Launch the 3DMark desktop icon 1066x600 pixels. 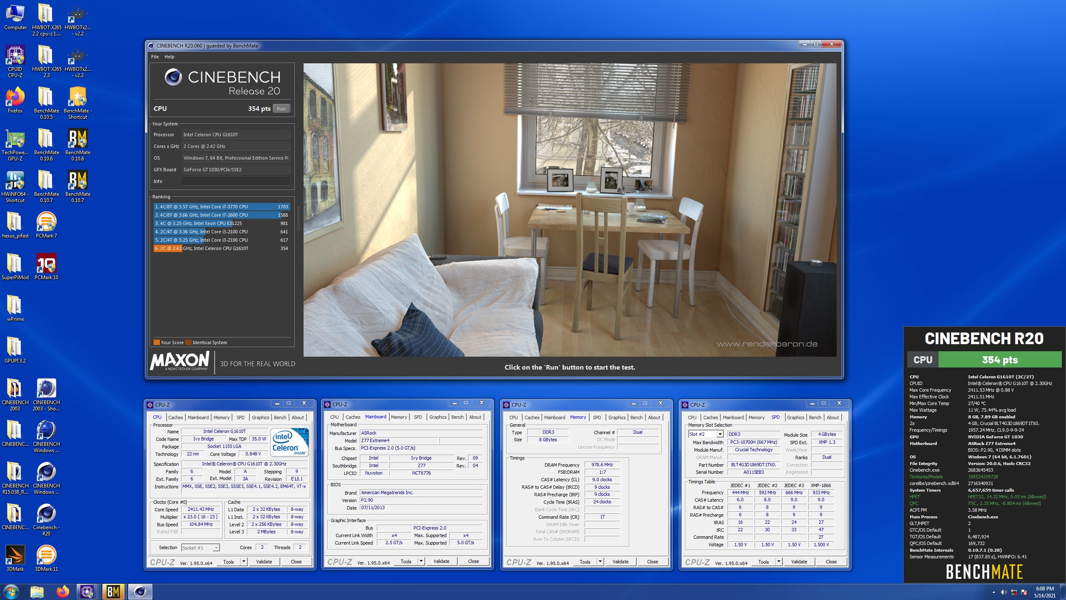tap(15, 558)
